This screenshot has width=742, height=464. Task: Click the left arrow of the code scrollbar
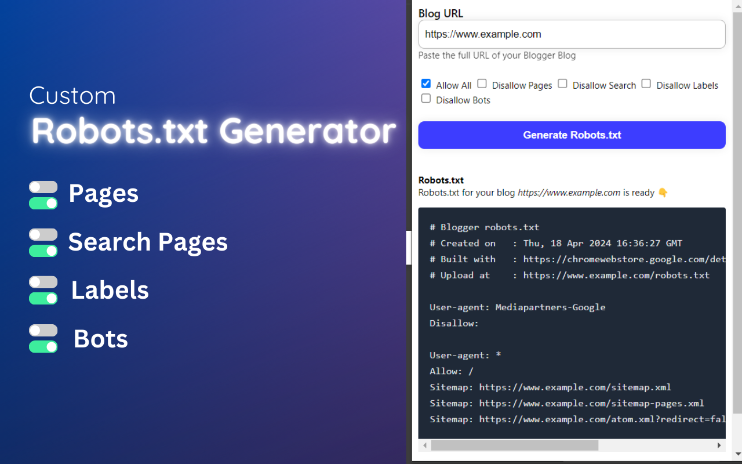pos(425,445)
